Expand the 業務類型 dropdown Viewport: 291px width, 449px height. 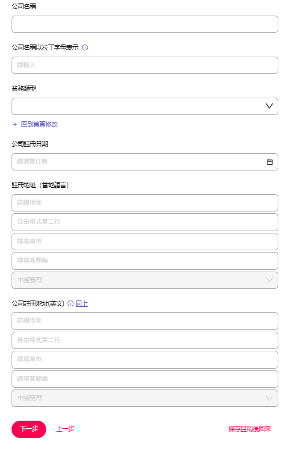tap(145, 106)
